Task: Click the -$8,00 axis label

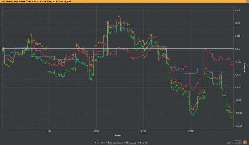Action: (238, 100)
